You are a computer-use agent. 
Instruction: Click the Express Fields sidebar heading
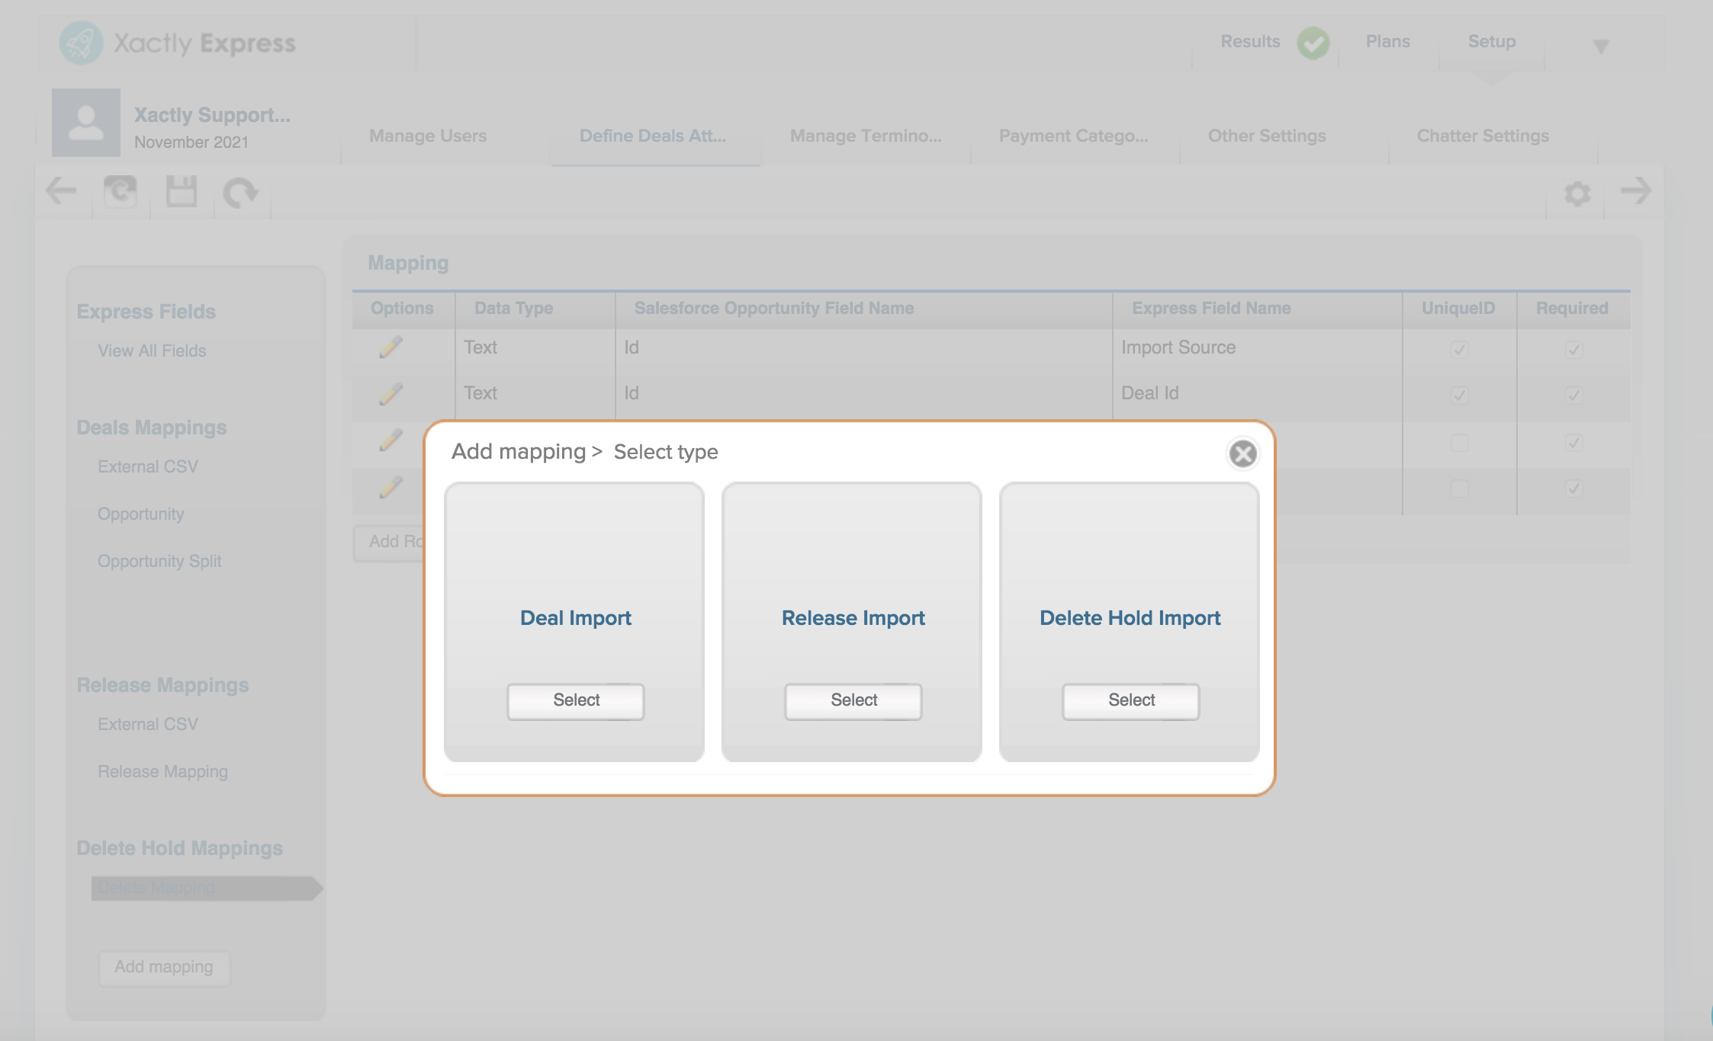(146, 312)
